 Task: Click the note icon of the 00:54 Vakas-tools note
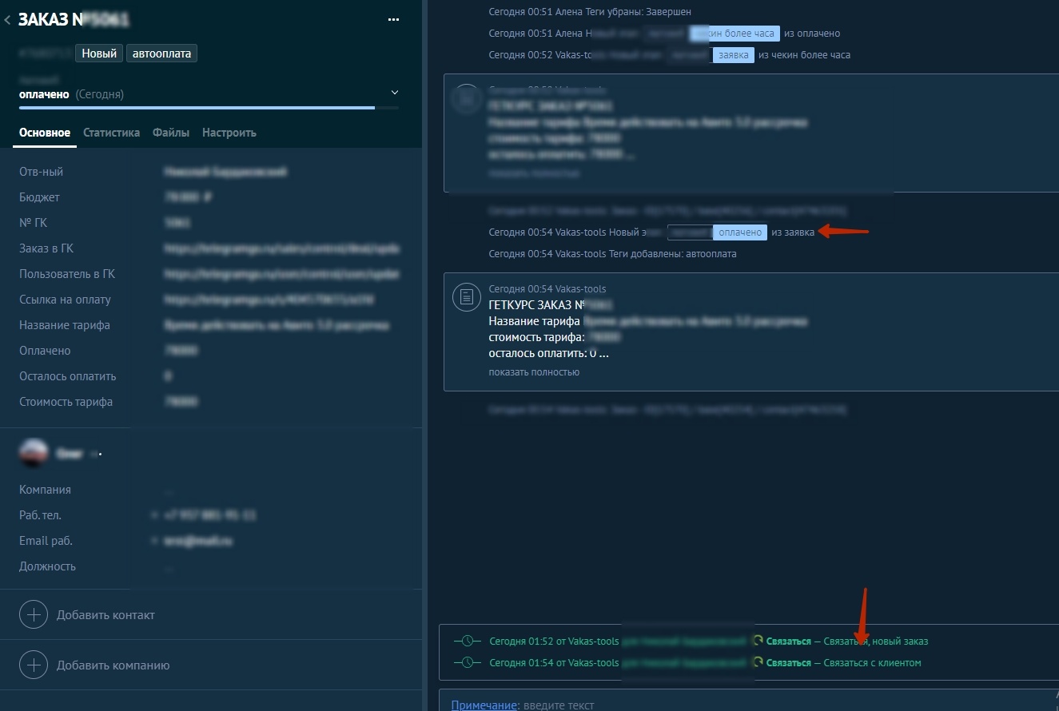coord(465,297)
